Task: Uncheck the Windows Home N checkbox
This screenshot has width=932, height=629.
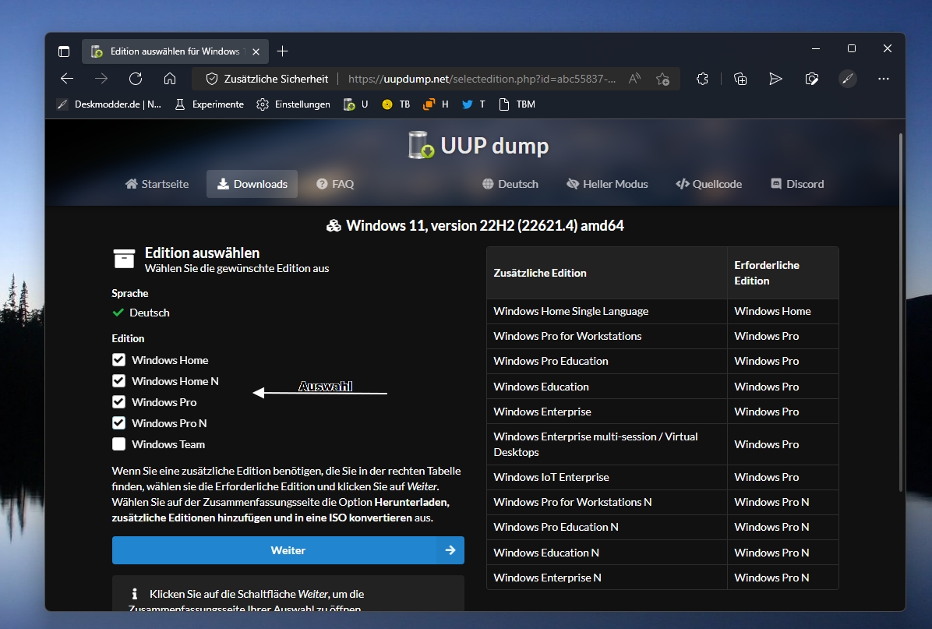Action: pyautogui.click(x=119, y=380)
